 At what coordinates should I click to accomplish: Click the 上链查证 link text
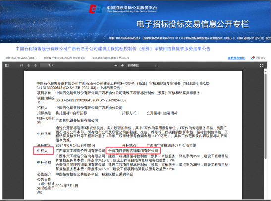pos(261,58)
